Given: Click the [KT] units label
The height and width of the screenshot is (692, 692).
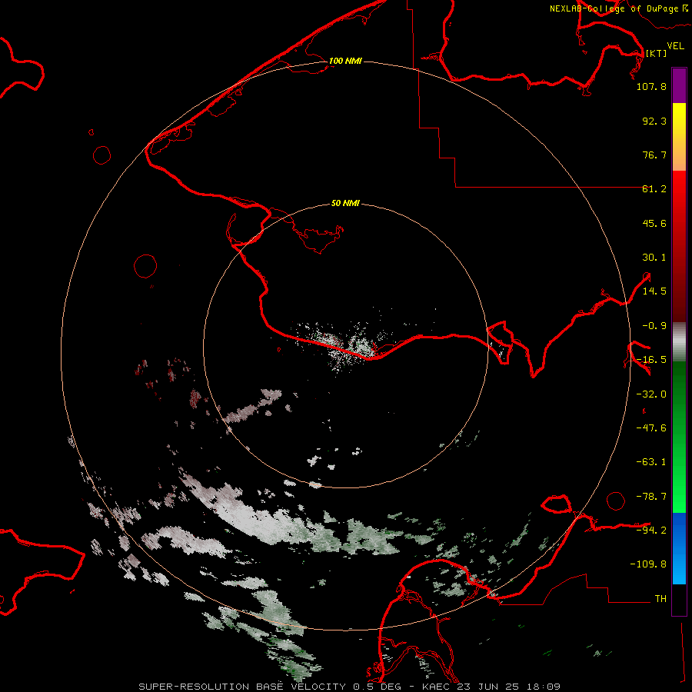Looking at the screenshot, I should click(x=656, y=53).
